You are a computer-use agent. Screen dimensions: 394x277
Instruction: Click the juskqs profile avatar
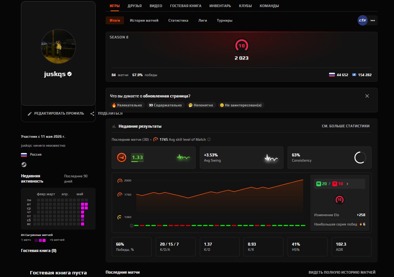click(x=58, y=46)
